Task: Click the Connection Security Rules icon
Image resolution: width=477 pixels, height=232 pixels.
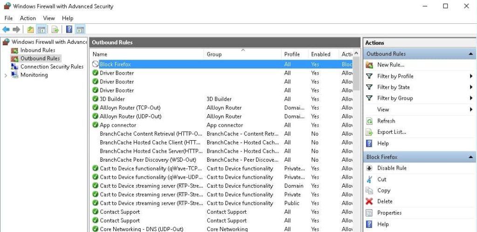Action: (14, 67)
